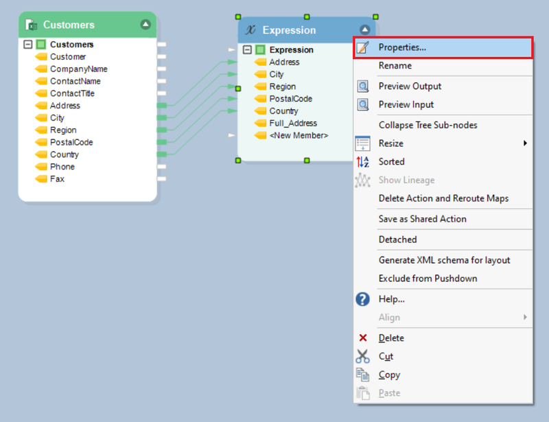This screenshot has width=549, height=422.
Task: Select the Full_Address field in Expression
Action: point(293,124)
